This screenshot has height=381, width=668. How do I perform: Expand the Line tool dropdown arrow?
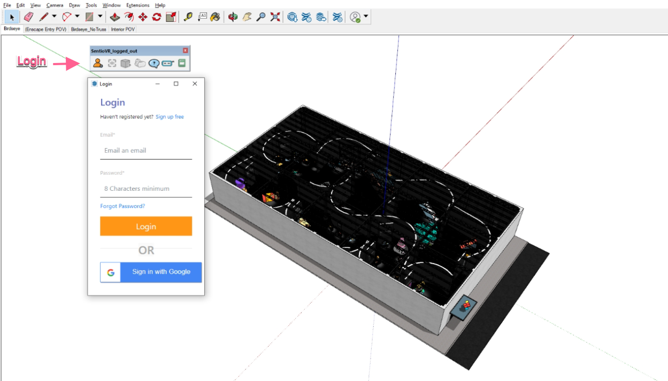pyautogui.click(x=54, y=17)
